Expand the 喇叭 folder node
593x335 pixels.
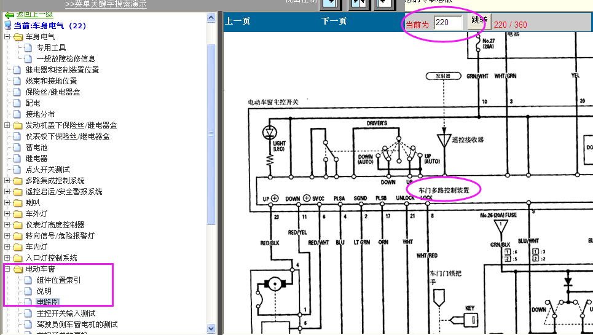(7, 203)
